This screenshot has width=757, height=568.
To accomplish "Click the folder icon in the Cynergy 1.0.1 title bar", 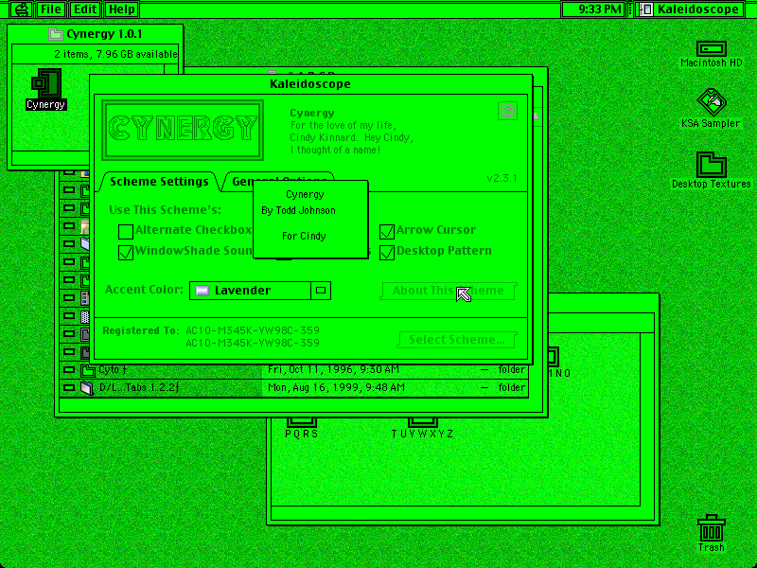I will coord(56,34).
